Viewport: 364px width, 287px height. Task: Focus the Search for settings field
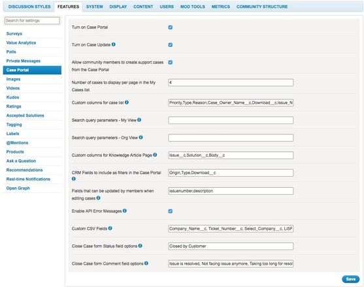click(32, 21)
